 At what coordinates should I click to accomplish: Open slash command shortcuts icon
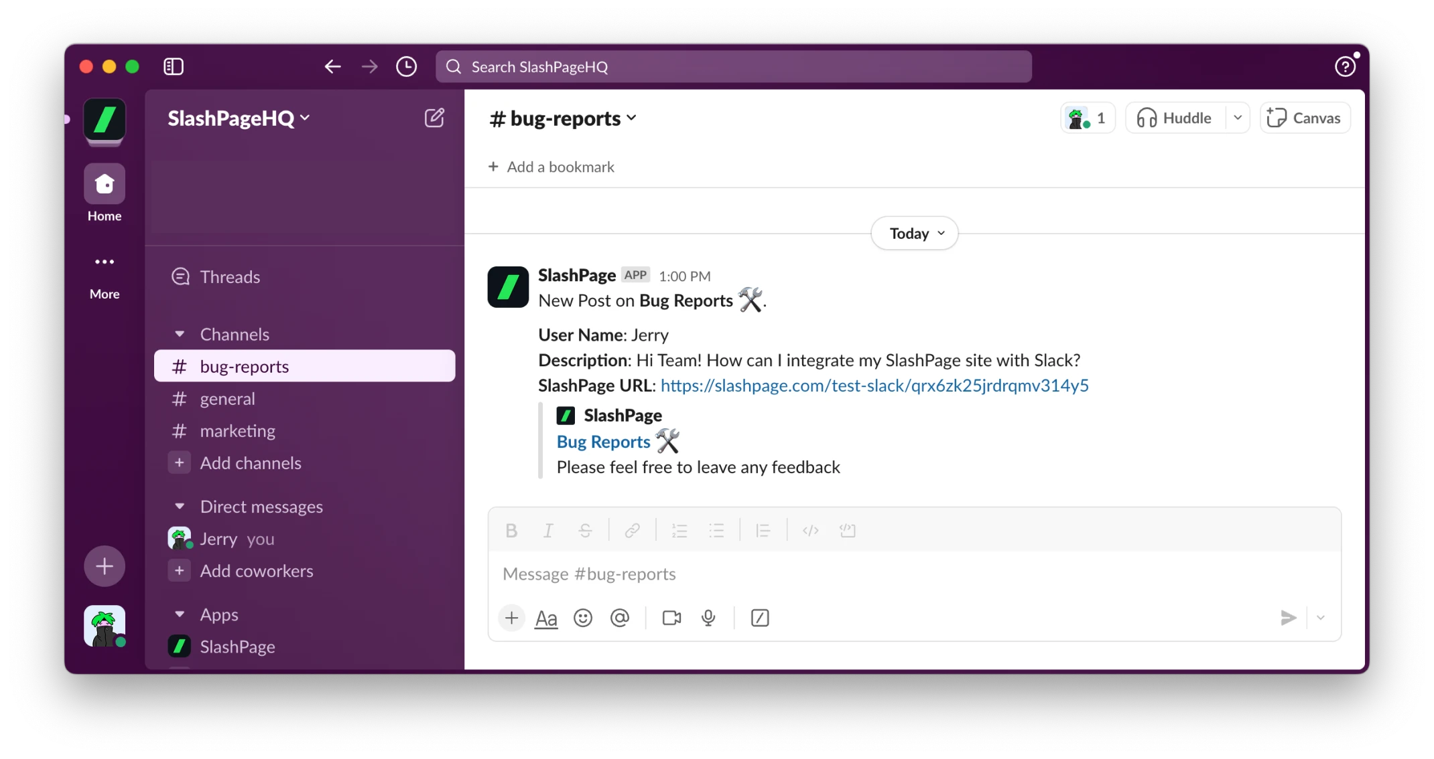tap(760, 618)
